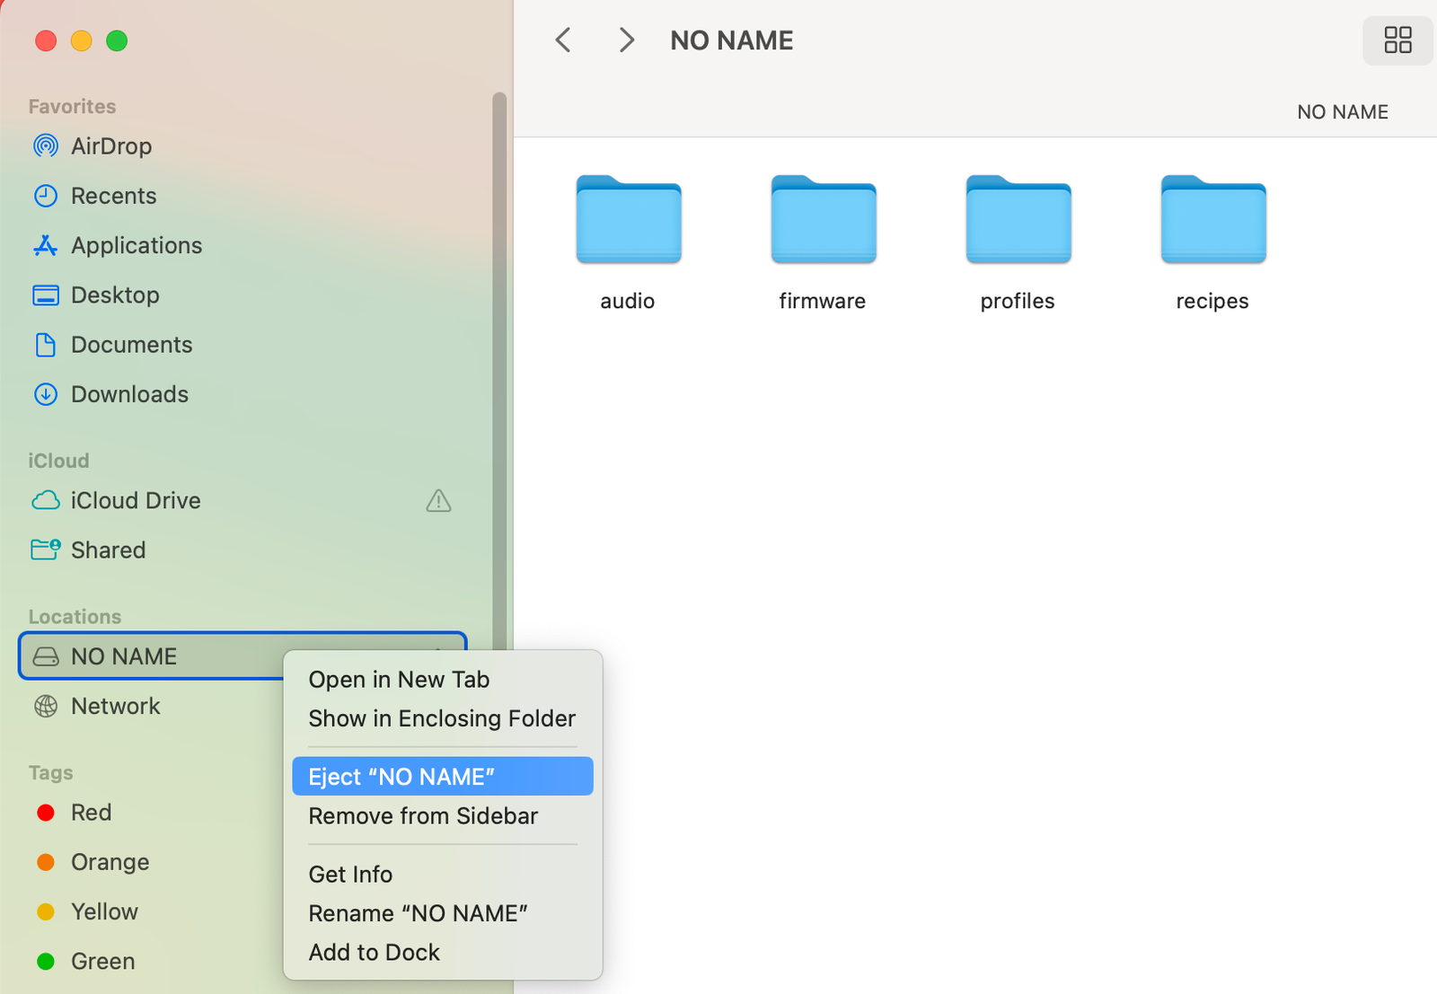1437x994 pixels.
Task: Minimize the Finder window
Action: (82, 40)
